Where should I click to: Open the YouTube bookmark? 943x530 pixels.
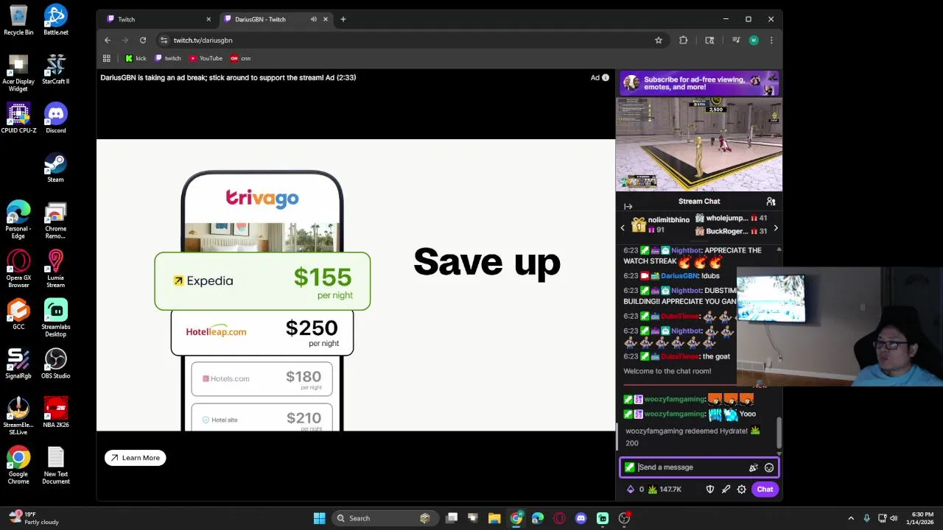(x=206, y=58)
